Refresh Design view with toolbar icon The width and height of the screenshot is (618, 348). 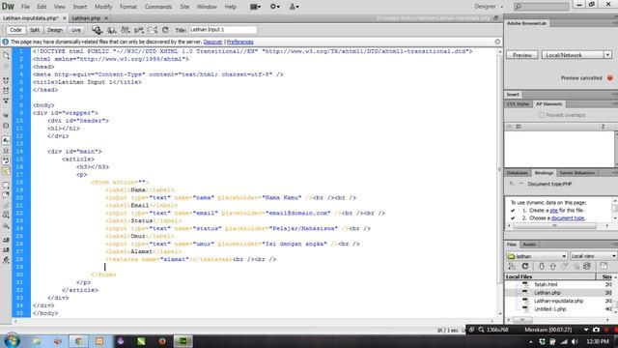click(x=165, y=30)
